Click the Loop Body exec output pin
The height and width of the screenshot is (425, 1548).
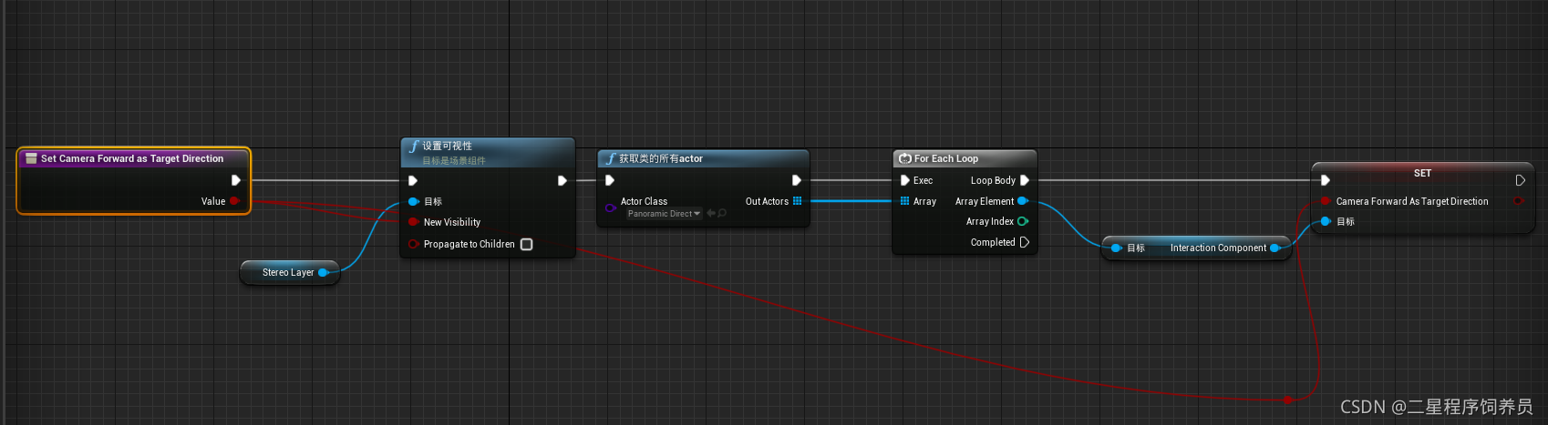click(x=1025, y=180)
